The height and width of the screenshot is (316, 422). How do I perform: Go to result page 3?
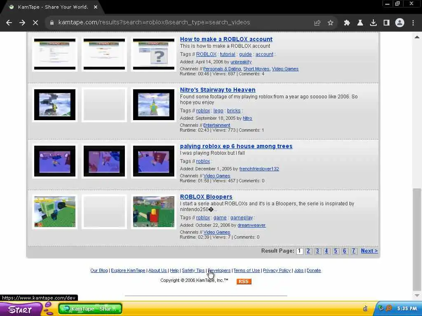tap(318, 251)
